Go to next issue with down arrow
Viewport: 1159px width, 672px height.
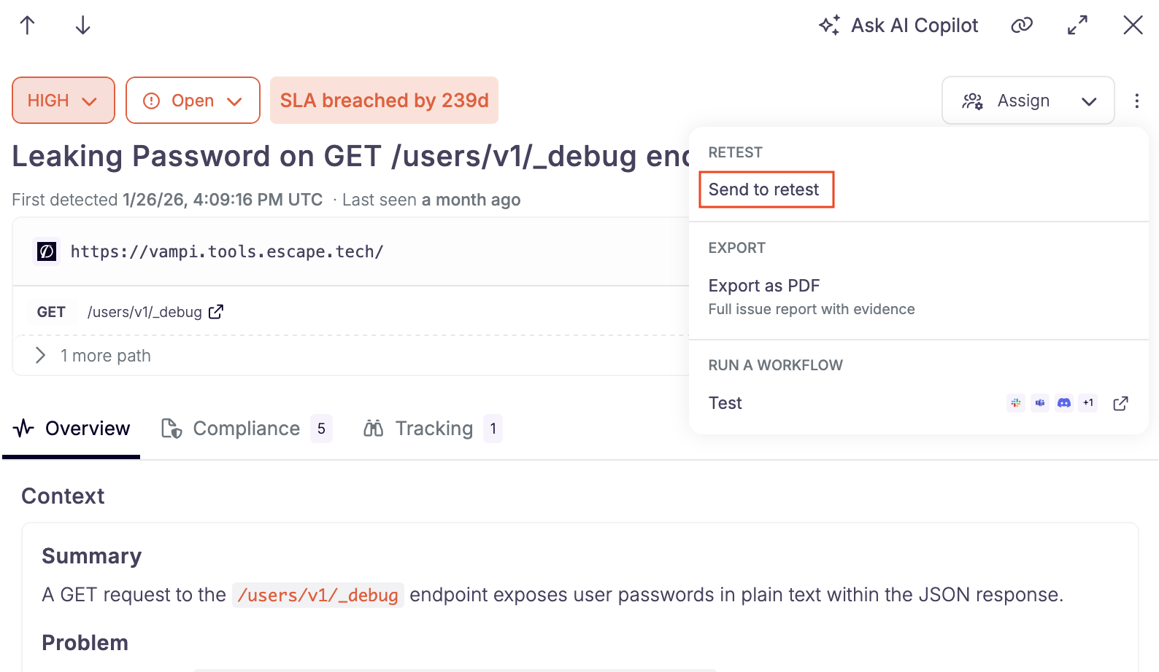[83, 26]
